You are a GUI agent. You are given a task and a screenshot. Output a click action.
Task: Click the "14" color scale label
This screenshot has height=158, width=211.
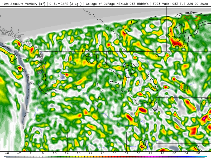[x=67, y=153]
